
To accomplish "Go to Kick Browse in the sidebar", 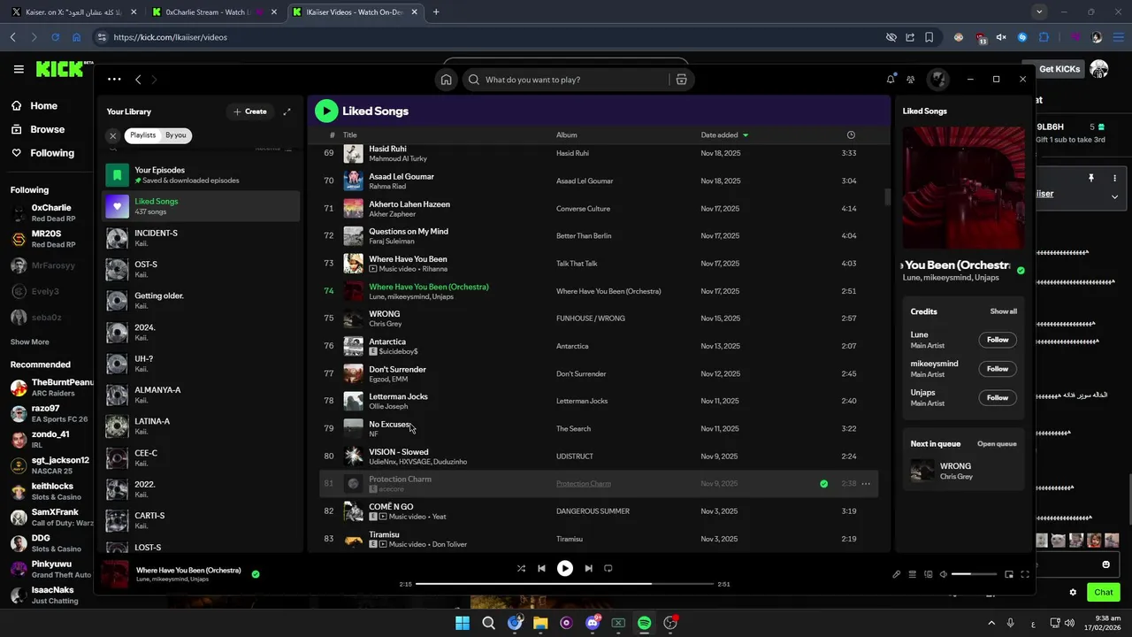I will tap(47, 129).
